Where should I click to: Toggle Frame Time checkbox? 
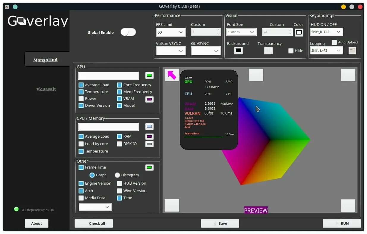(81, 167)
